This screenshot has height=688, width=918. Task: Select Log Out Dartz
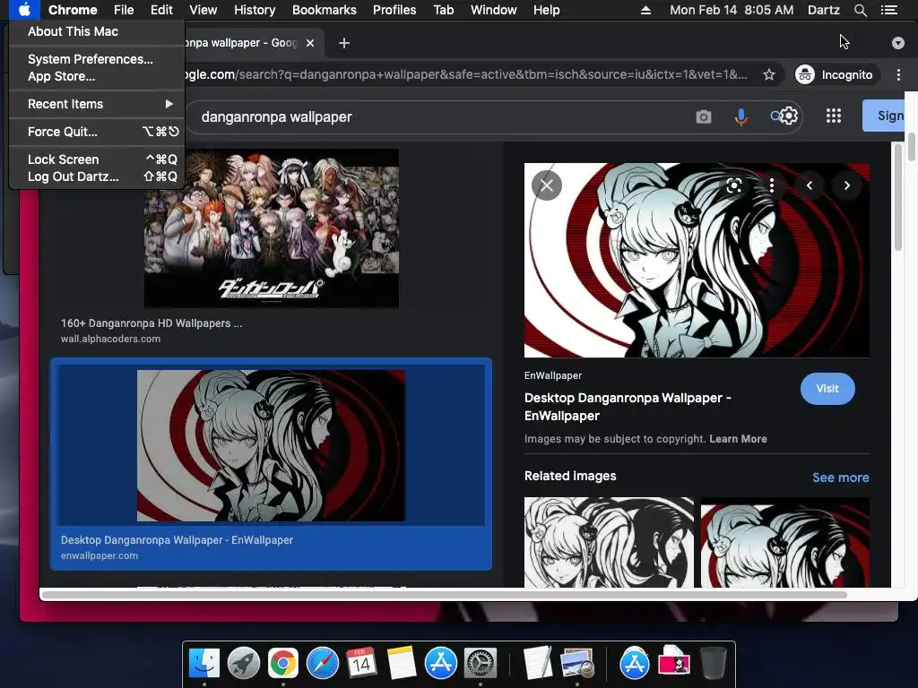point(97,176)
